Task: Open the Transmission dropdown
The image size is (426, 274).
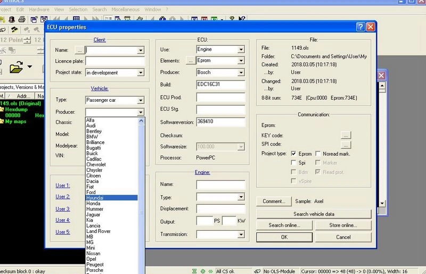Action: pyautogui.click(x=241, y=235)
